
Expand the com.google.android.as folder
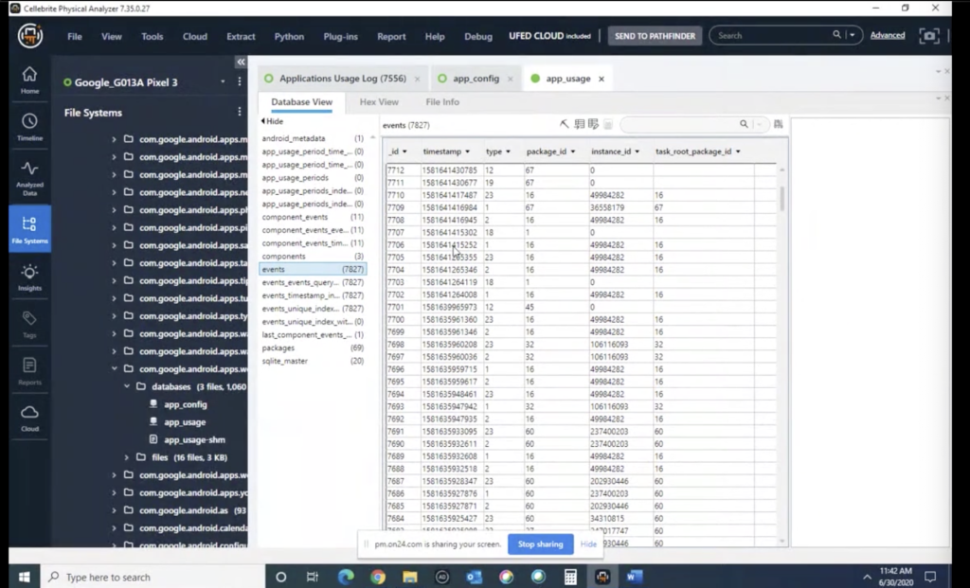(x=114, y=510)
